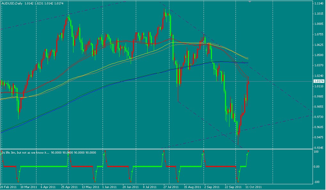Click price axis label 1.1140
Image resolution: width=326 pixels, height=190 pixels.
(x=319, y=4)
